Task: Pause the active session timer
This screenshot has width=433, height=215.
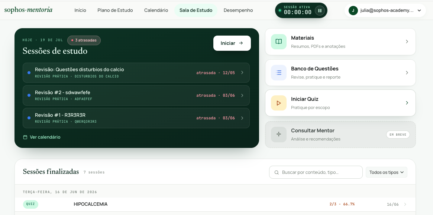Action: (320, 11)
